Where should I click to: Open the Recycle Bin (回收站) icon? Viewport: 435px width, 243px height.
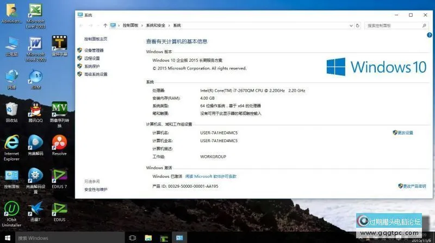point(11,110)
